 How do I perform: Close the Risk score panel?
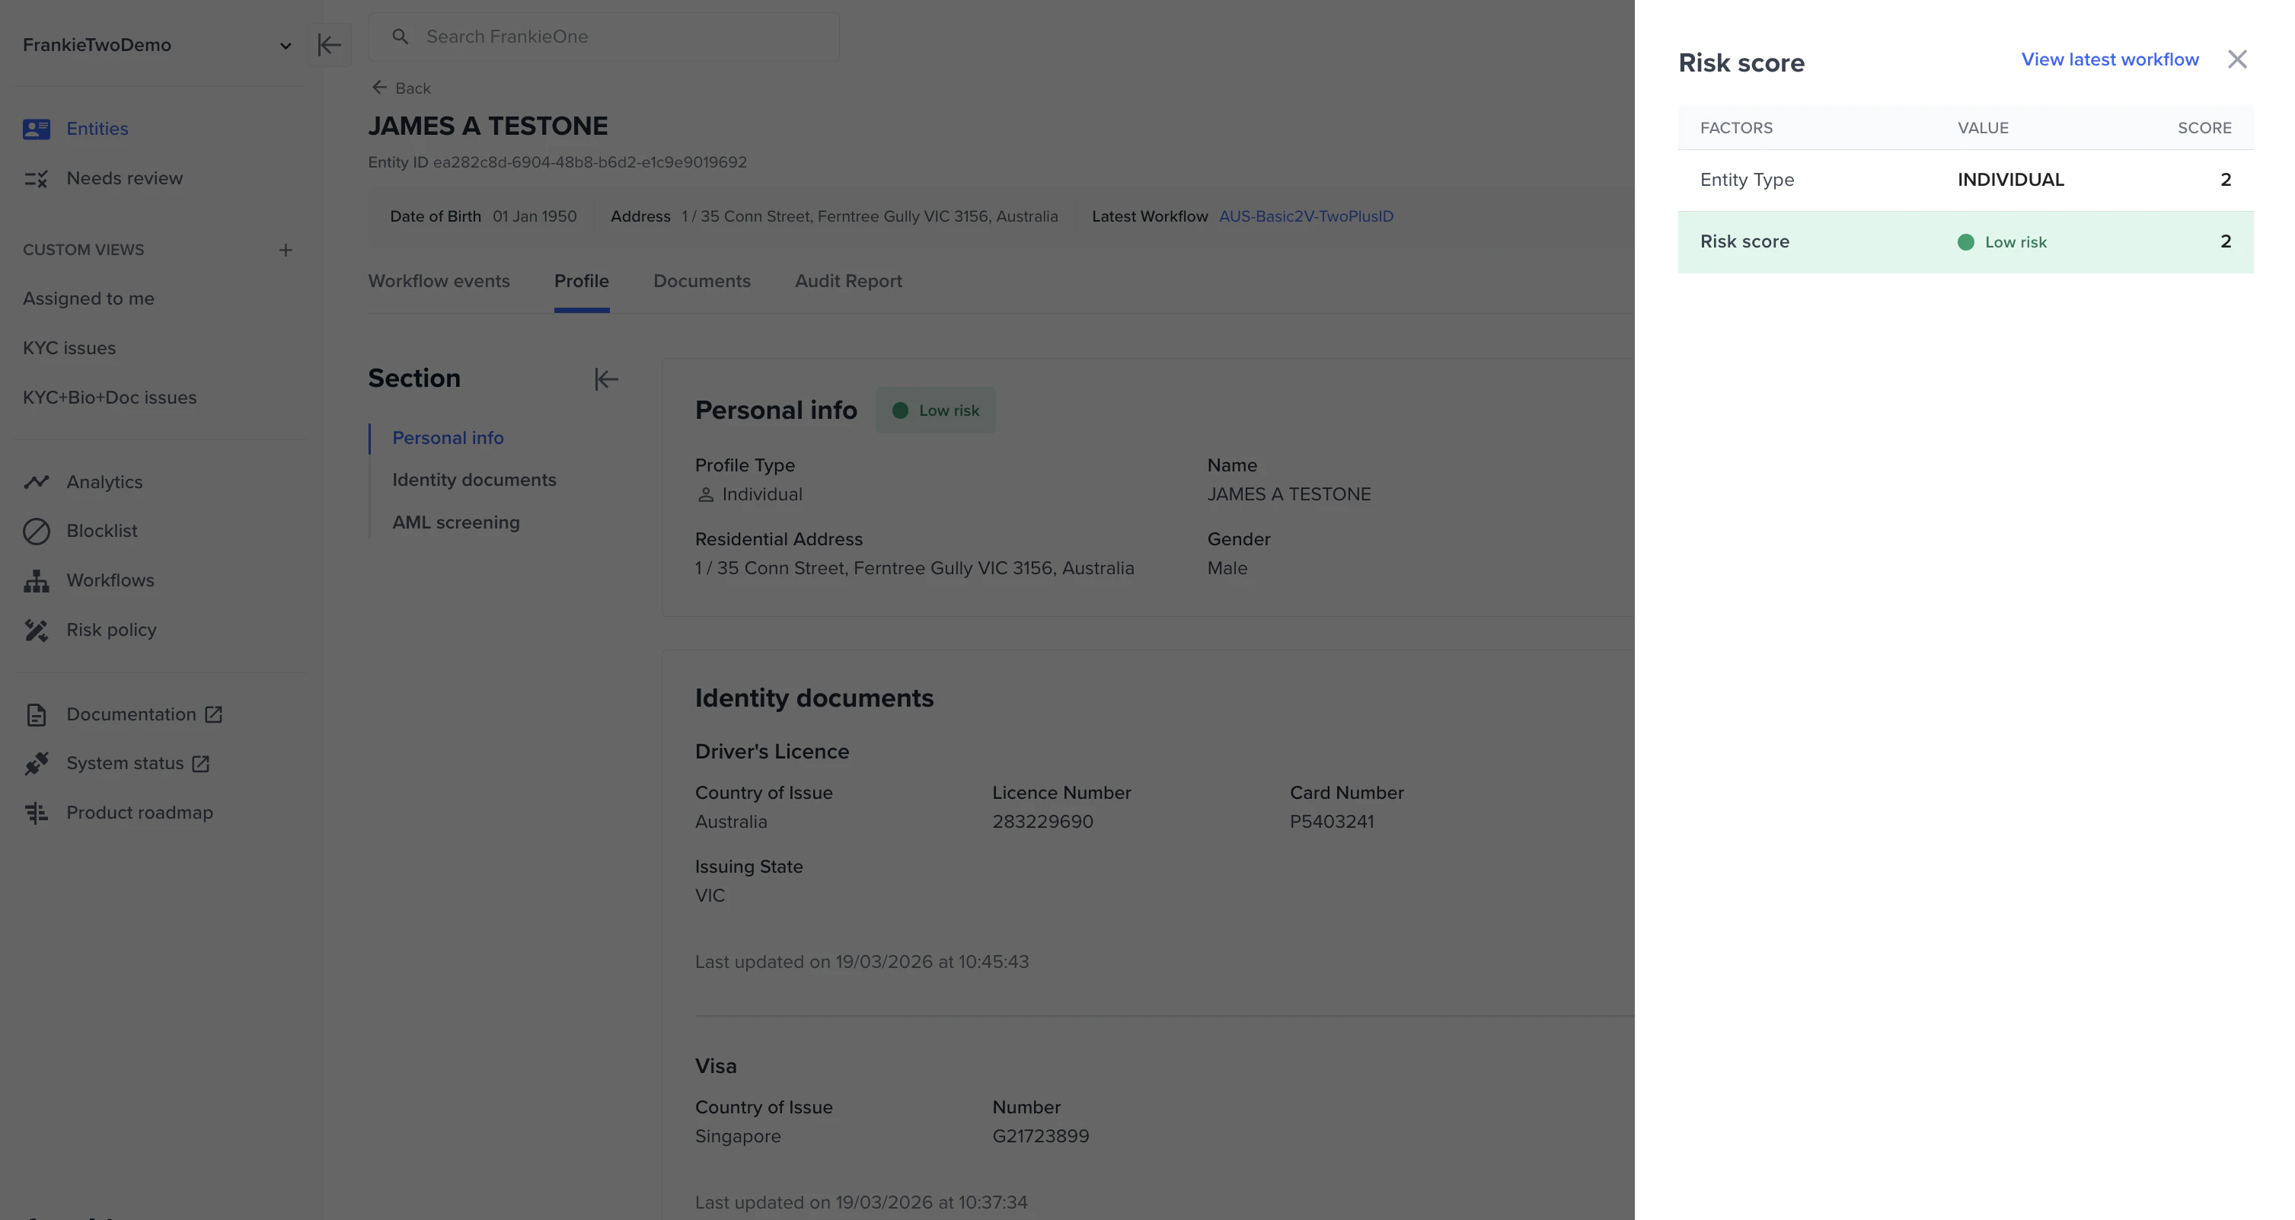pos(2236,59)
